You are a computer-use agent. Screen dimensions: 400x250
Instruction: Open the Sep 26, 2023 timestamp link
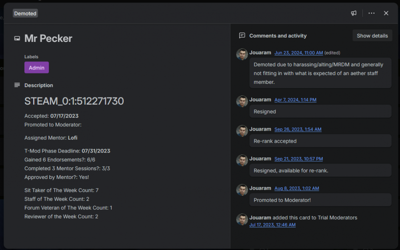click(298, 129)
